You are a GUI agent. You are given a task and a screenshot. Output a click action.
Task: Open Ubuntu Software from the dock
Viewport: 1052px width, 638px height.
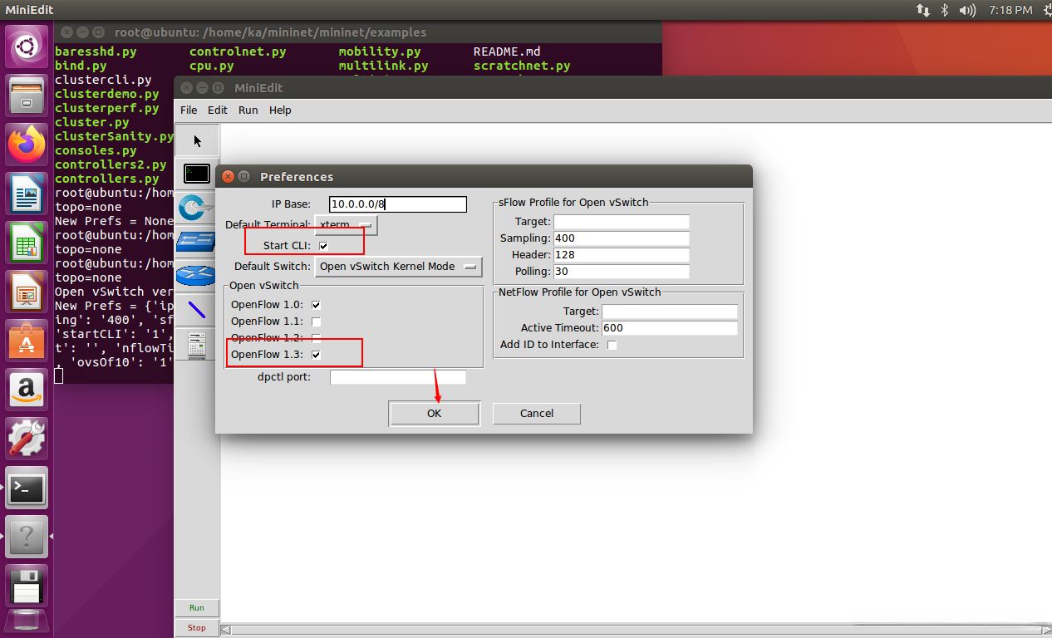coord(27,341)
